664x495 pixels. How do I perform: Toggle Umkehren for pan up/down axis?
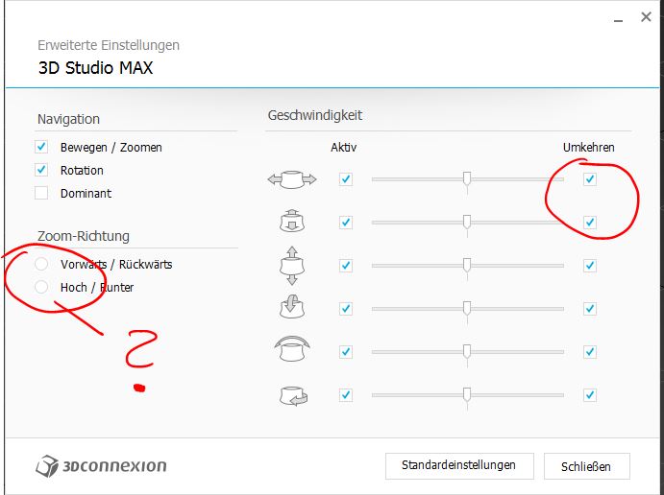(x=589, y=266)
